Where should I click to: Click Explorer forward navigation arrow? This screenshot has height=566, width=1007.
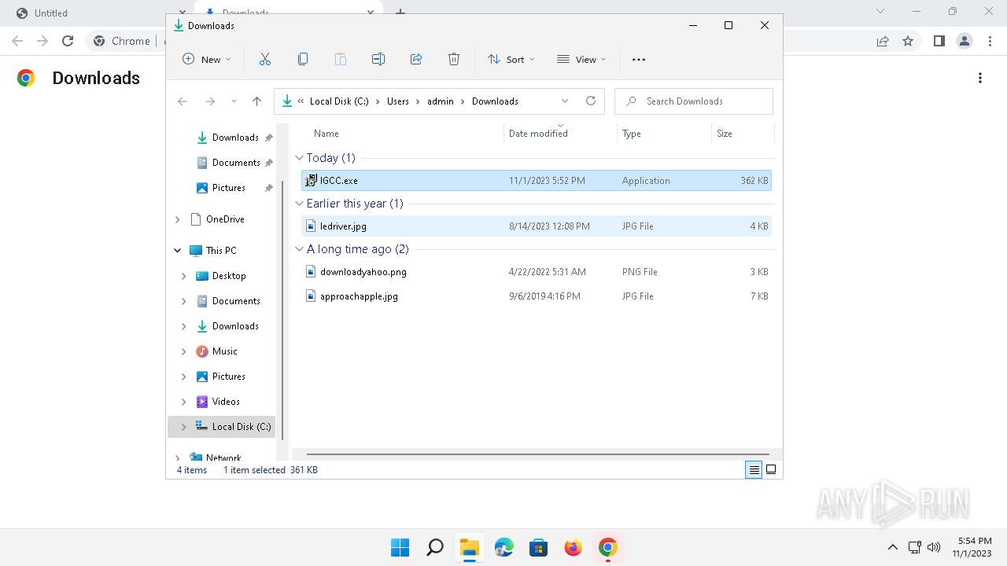tap(210, 101)
